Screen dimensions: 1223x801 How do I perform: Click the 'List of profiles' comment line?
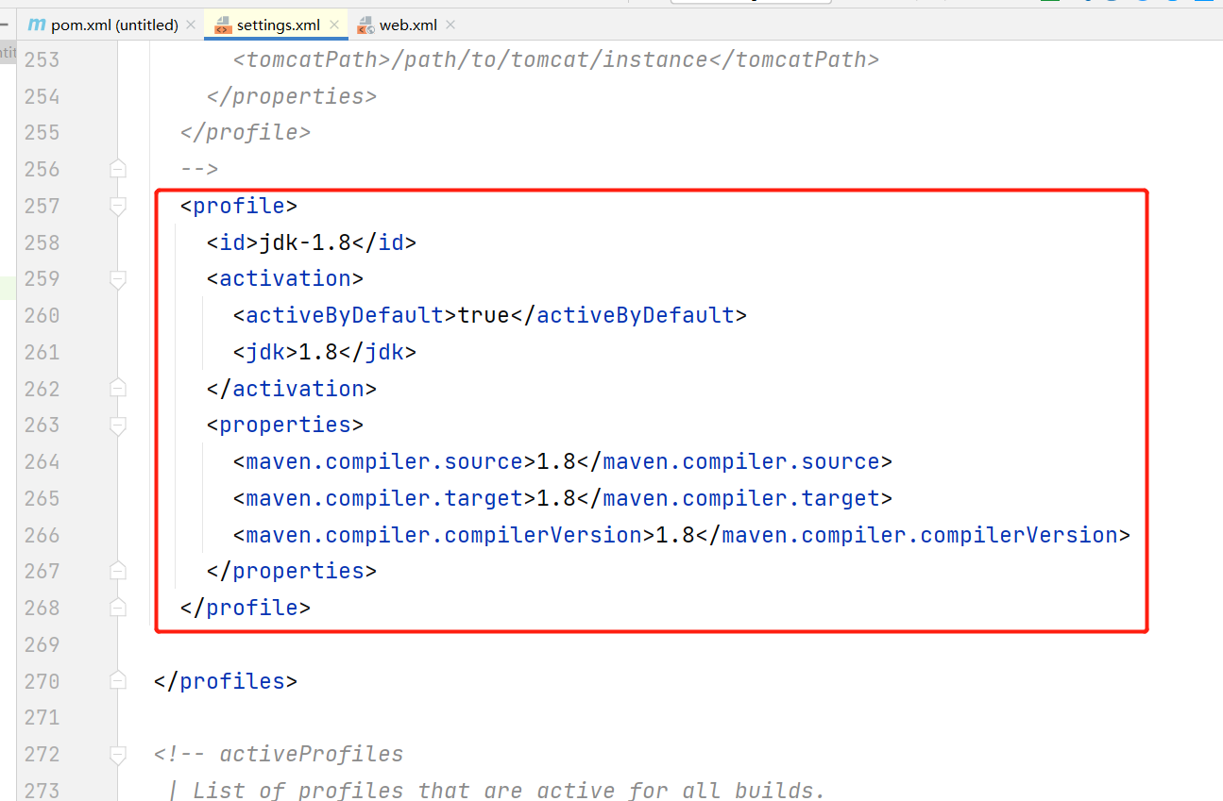point(496,790)
